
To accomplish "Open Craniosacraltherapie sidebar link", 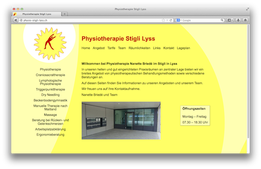I will (x=50, y=75).
